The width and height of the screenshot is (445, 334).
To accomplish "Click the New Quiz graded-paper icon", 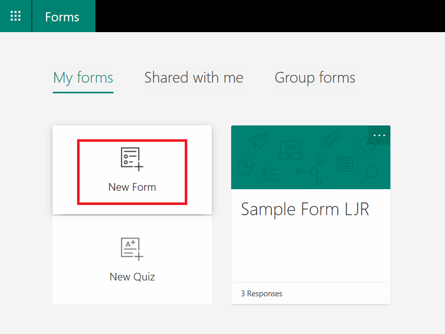I will (132, 249).
